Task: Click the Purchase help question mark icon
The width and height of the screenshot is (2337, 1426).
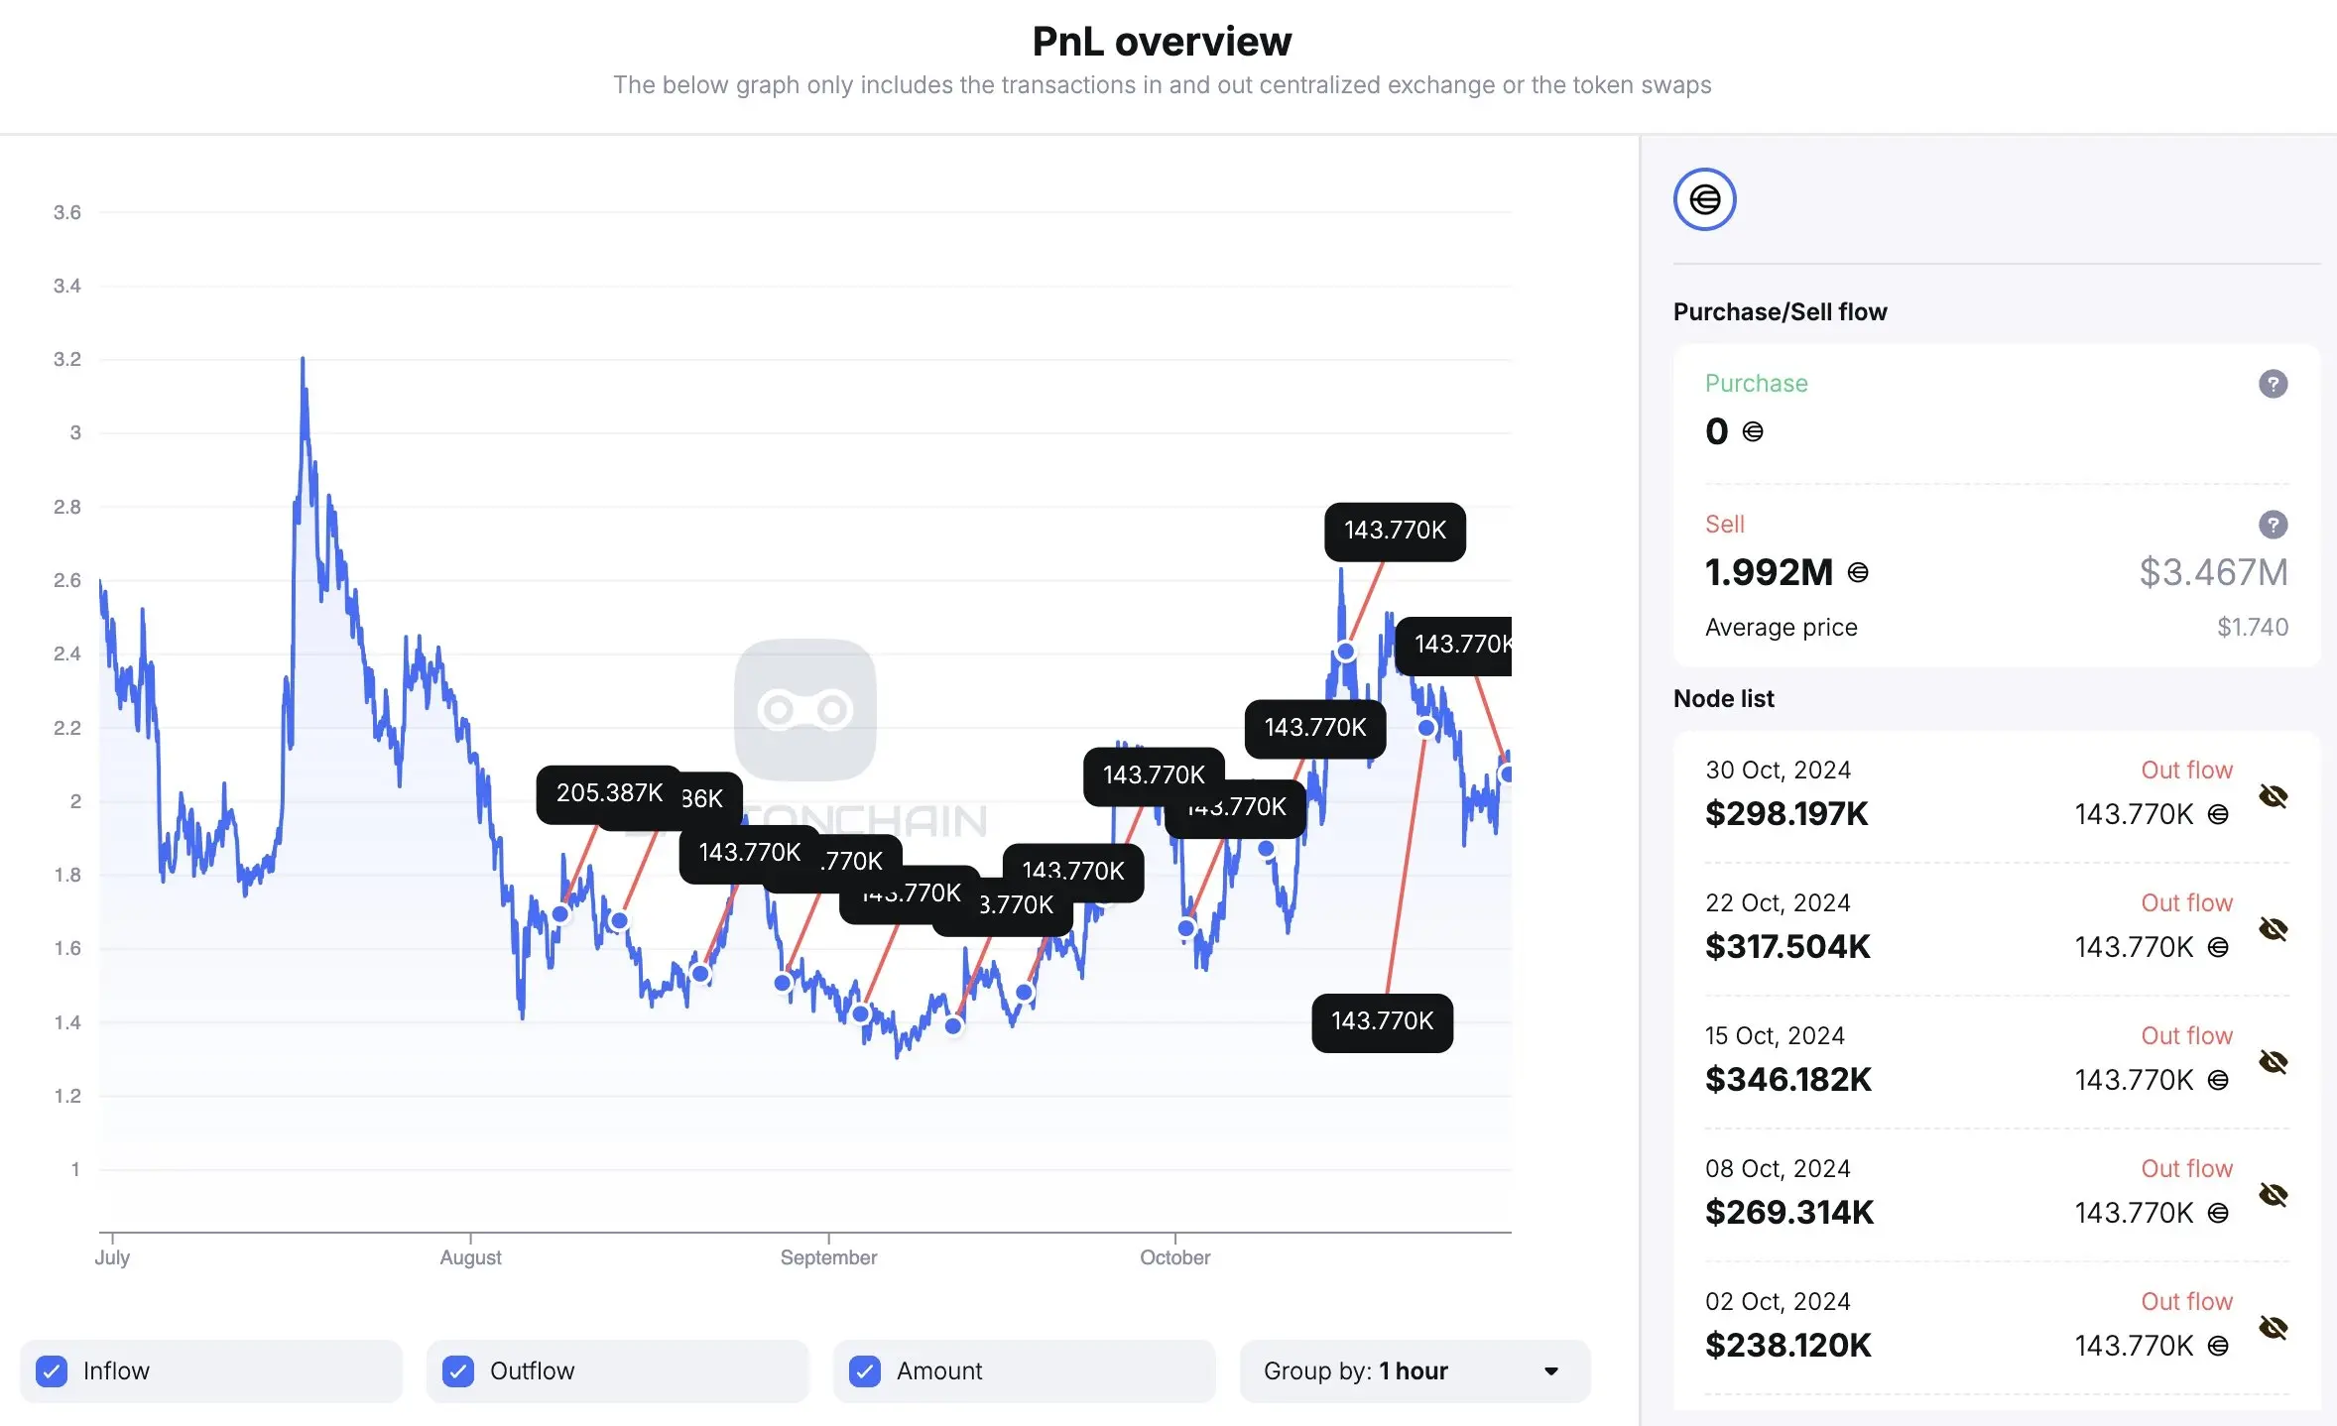Action: pos(2273,384)
